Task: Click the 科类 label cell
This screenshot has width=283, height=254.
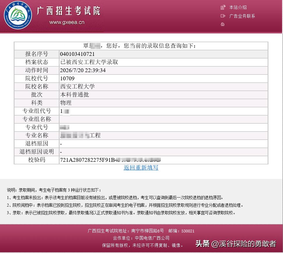Action: [x=37, y=103]
